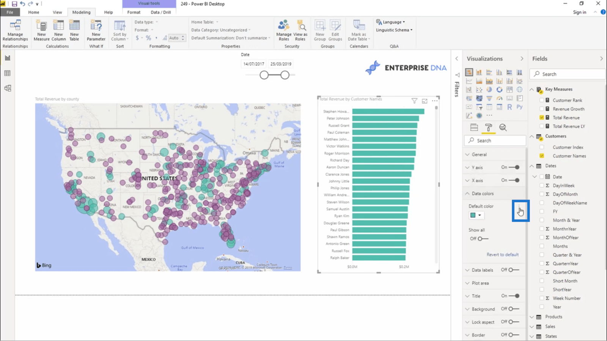Turn on Show all data colors
The width and height of the screenshot is (607, 341).
tap(483, 239)
